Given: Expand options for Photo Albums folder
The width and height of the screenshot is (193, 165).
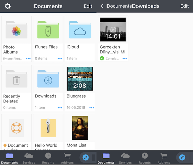Looking at the screenshot, I should (x=28, y=58).
